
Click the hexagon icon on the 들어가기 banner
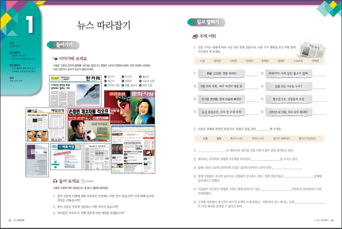tap(49, 45)
